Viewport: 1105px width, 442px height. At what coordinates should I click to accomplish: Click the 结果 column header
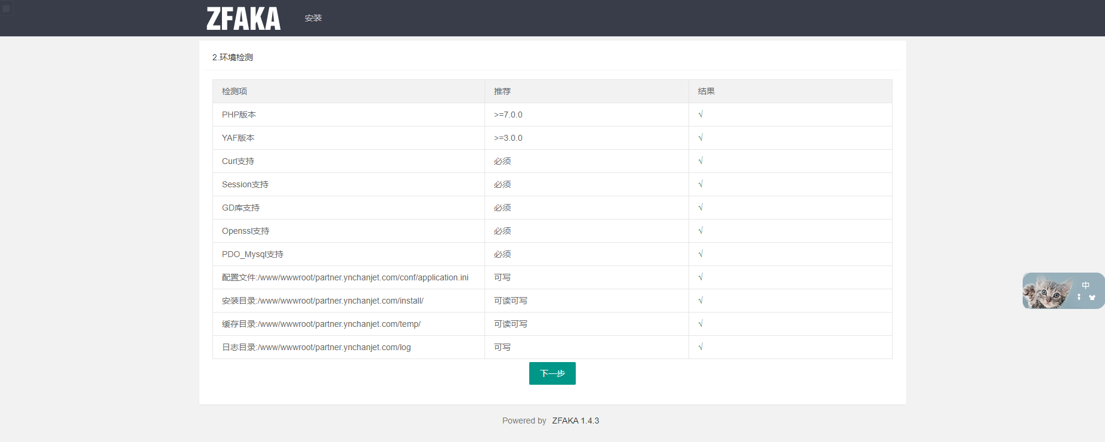click(x=706, y=91)
